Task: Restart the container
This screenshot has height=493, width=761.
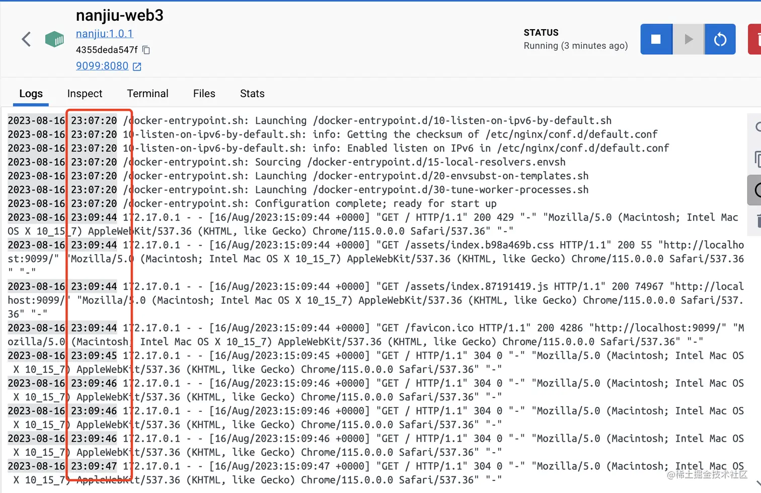Action: point(720,39)
